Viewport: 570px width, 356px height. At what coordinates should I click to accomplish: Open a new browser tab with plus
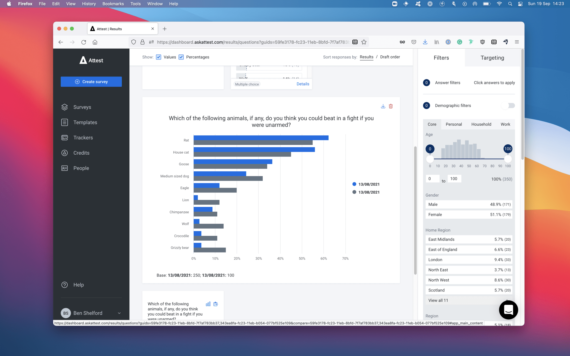point(164,29)
